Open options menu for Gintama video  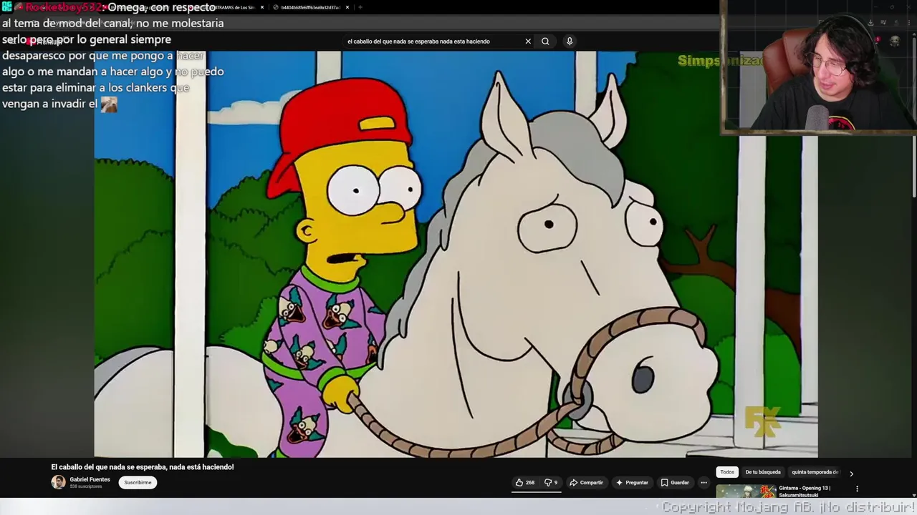pyautogui.click(x=857, y=489)
